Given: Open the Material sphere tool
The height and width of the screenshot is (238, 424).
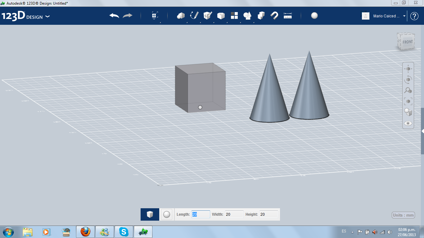Looking at the screenshot, I should tap(314, 15).
